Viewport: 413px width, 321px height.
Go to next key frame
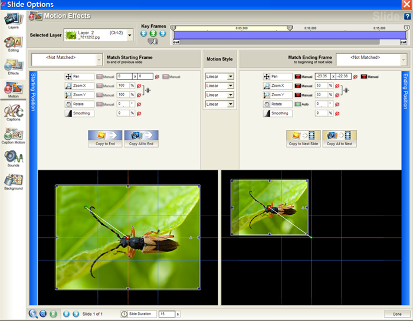[163, 34]
